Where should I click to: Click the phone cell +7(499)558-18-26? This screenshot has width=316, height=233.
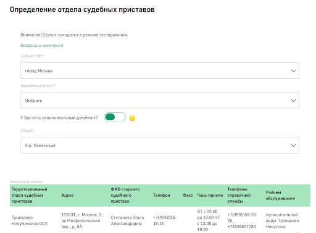coord(165,221)
